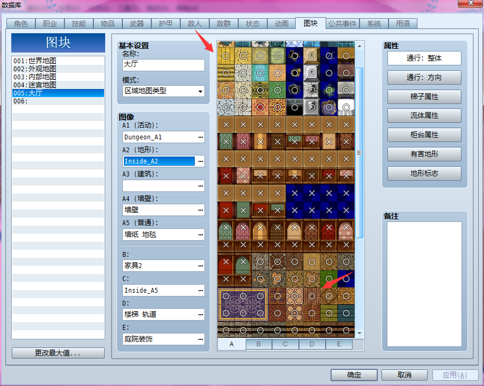Switch to the 技能 tab
The height and width of the screenshot is (386, 484).
point(79,24)
